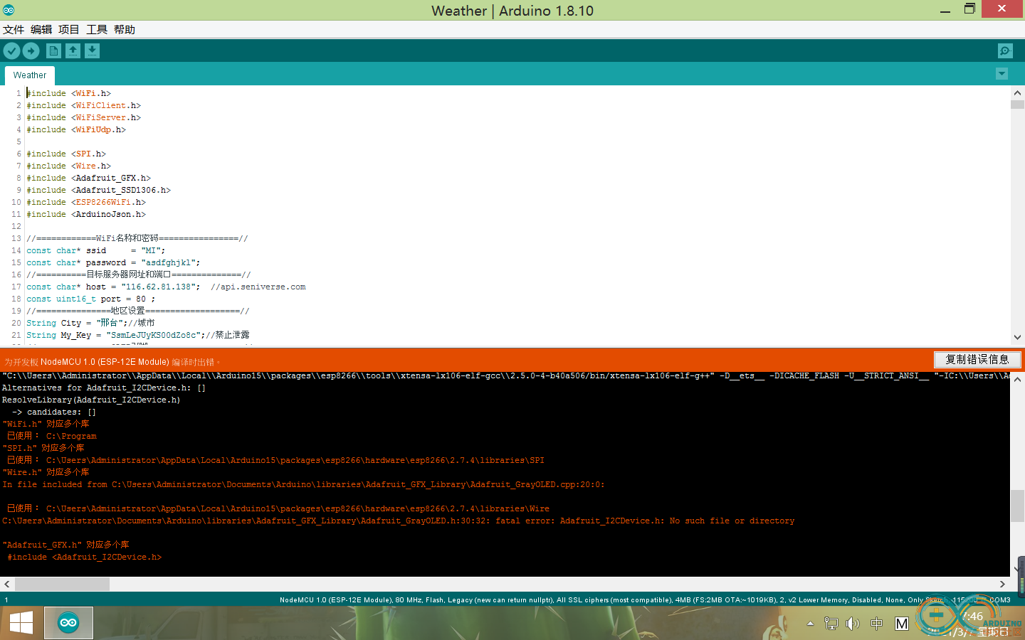Click the 目标服务器网址和端口 comment line
This screenshot has width=1025, height=640.
point(139,274)
